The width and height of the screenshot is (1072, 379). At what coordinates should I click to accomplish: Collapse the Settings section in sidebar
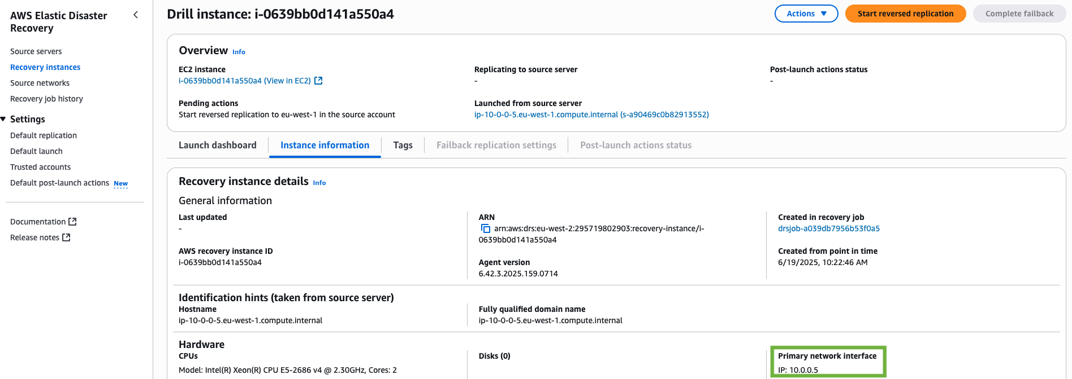[x=3, y=119]
